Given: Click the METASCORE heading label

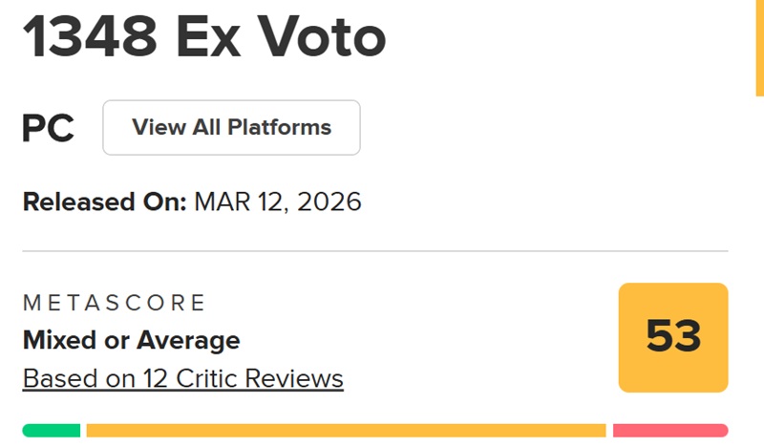Looking at the screenshot, I should [x=114, y=304].
